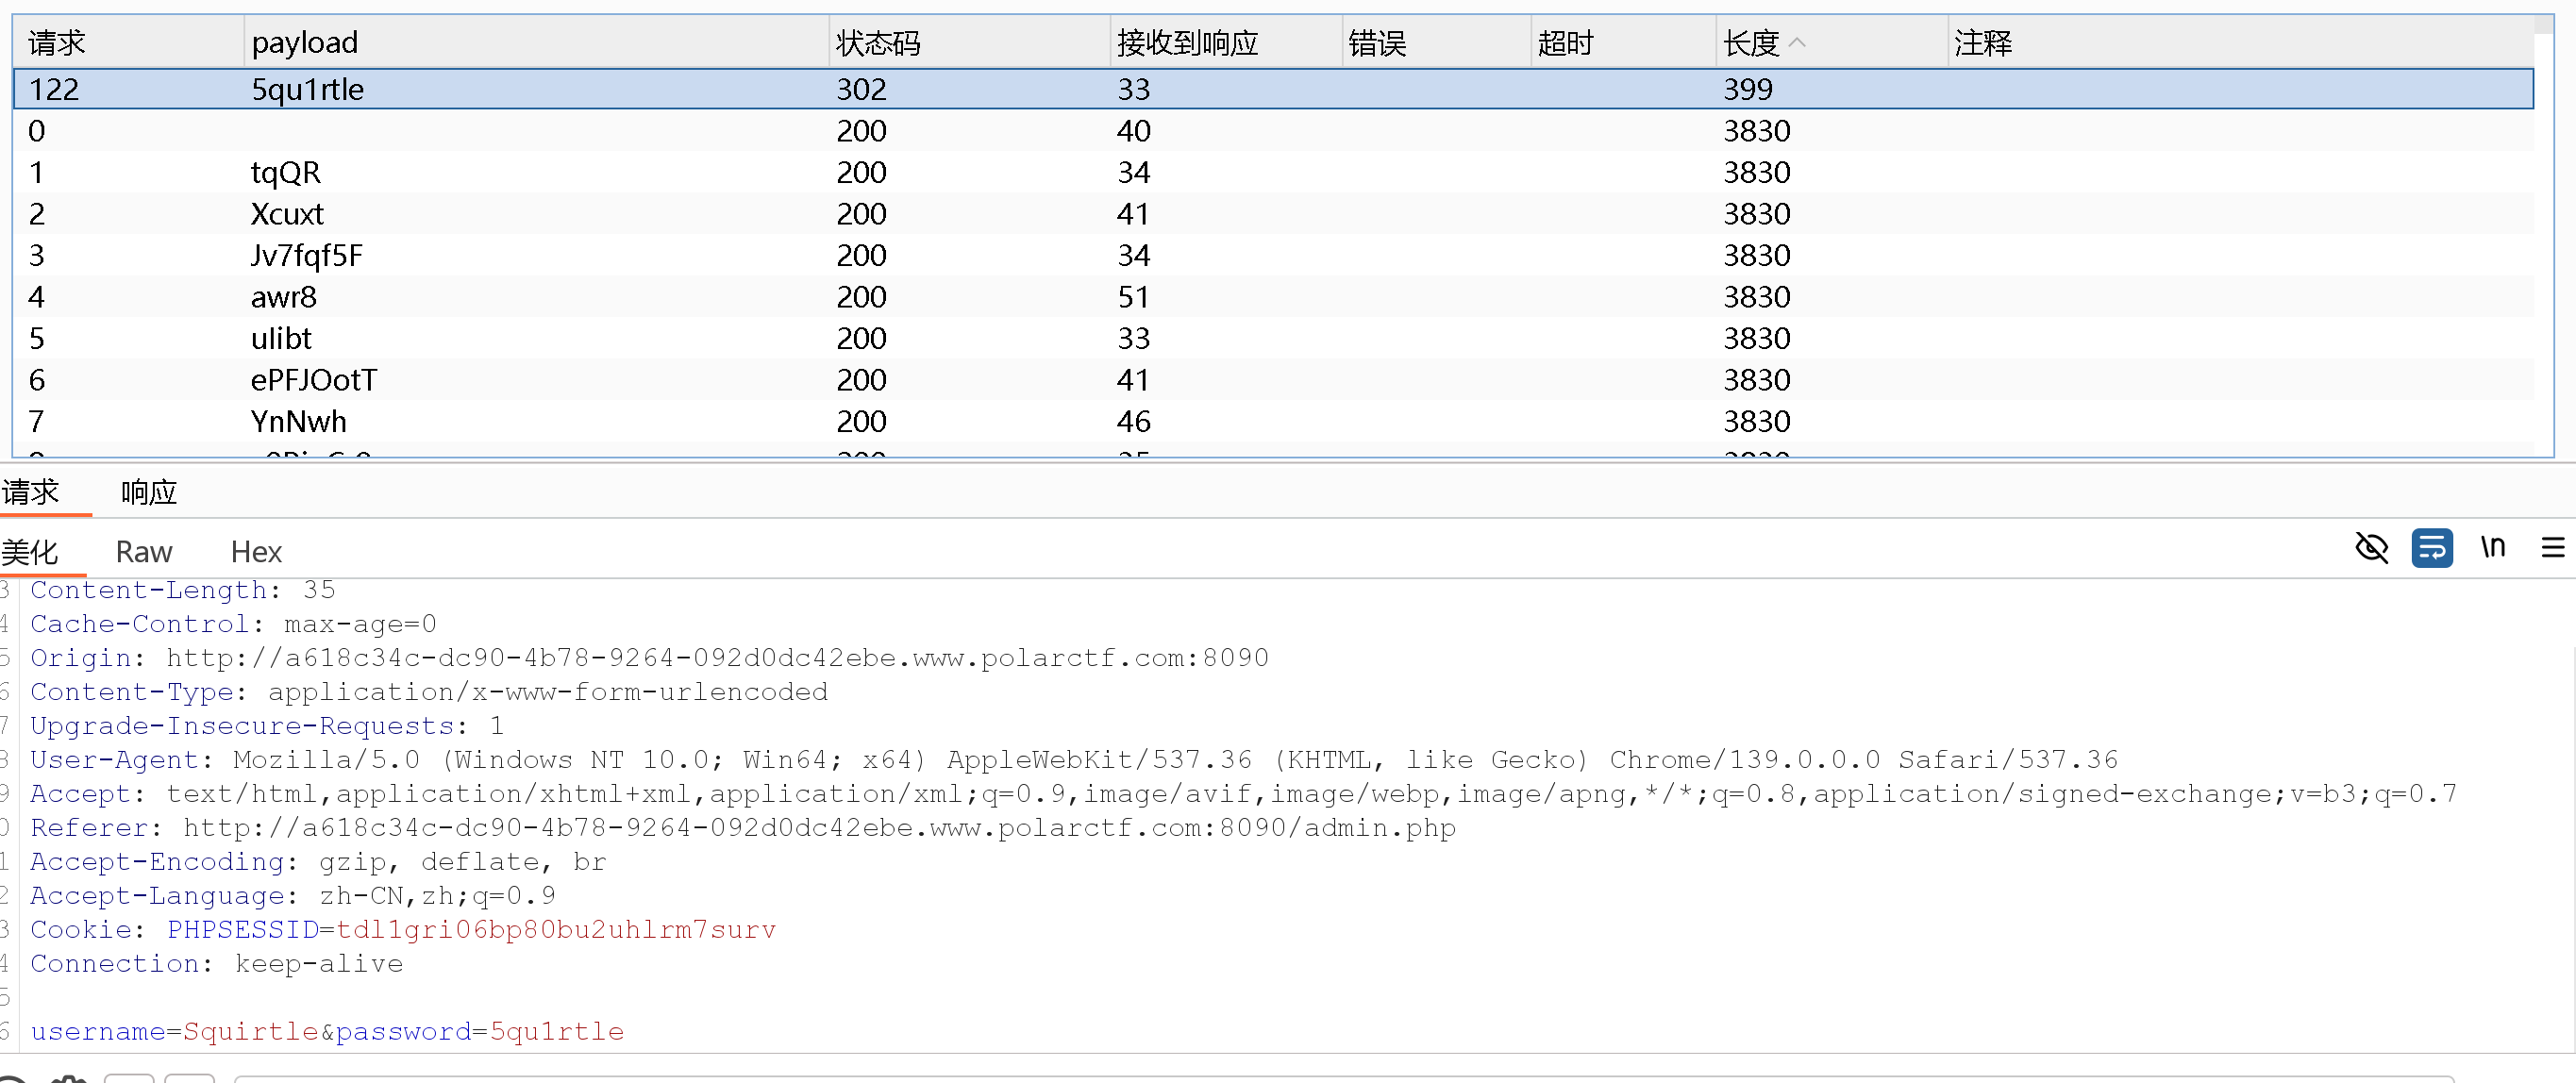This screenshot has height=1083, width=2576.
Task: Open the hamburger menu in the request editor
Action: point(2552,547)
